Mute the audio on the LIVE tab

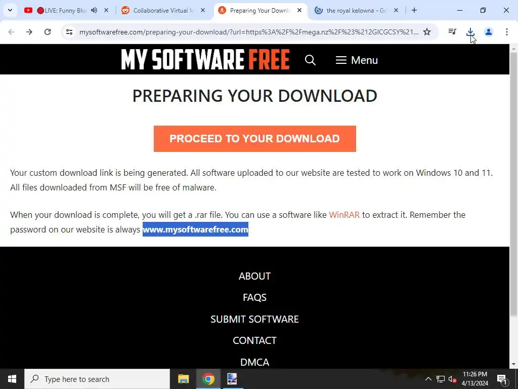(x=94, y=10)
